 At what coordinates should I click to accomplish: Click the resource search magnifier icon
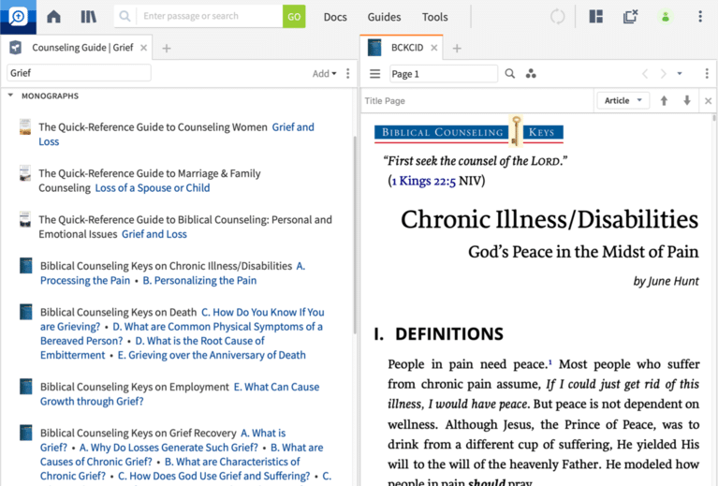pyautogui.click(x=509, y=74)
